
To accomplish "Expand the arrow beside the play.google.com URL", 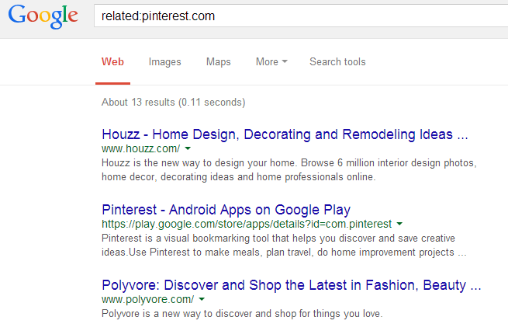I will point(399,223).
